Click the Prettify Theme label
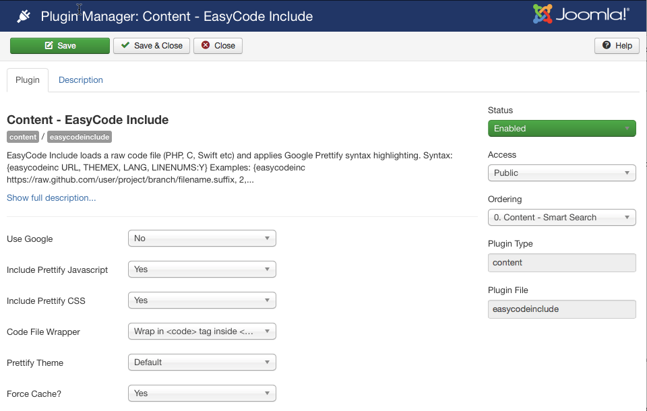The height and width of the screenshot is (411, 647). (35, 363)
